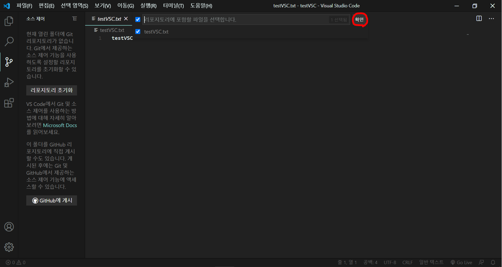The width and height of the screenshot is (502, 267).
Task: Click the 리포지토리 초기화 button
Action: 52,90
